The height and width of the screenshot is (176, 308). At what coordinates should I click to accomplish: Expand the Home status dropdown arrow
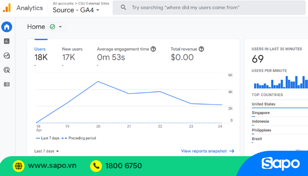tap(60, 27)
